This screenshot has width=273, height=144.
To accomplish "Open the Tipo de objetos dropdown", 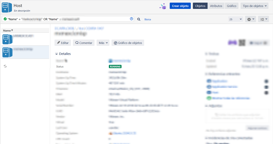I will coord(254,6).
